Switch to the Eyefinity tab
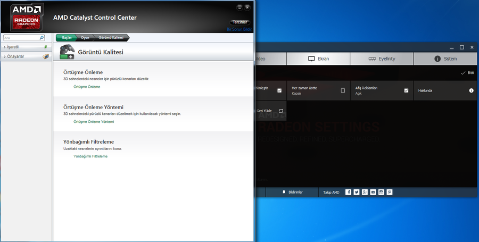479x242 pixels. [382, 59]
